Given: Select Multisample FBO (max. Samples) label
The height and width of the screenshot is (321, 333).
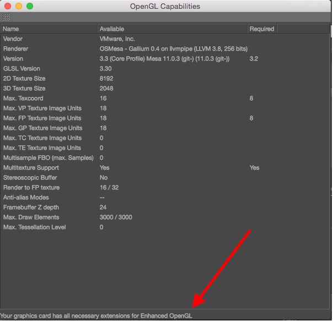Looking at the screenshot, I should click(x=48, y=158).
